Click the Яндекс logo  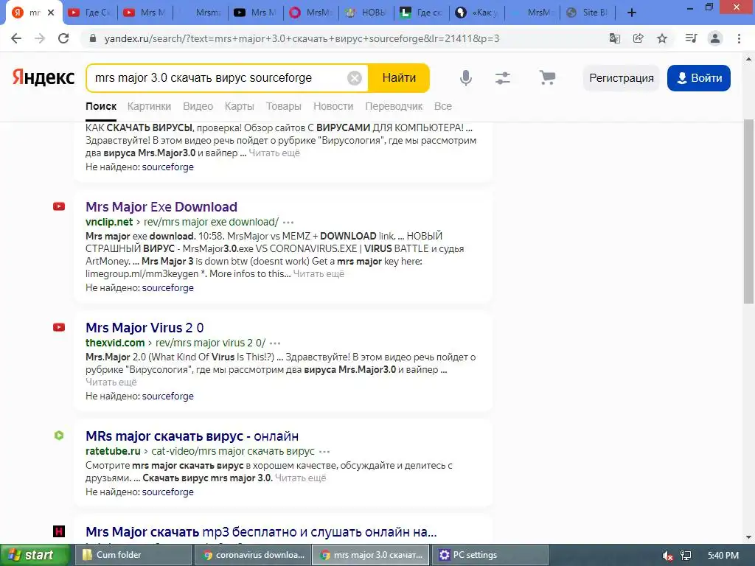[x=44, y=77]
